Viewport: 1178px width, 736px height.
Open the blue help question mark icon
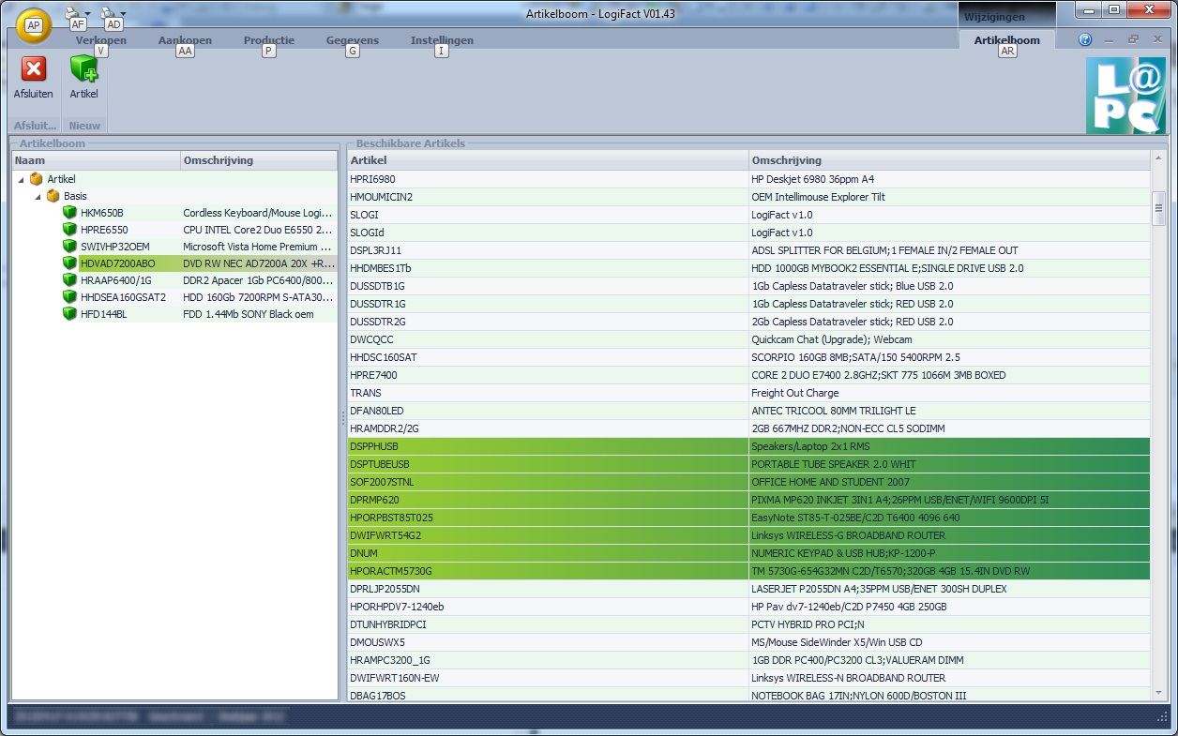(1085, 39)
